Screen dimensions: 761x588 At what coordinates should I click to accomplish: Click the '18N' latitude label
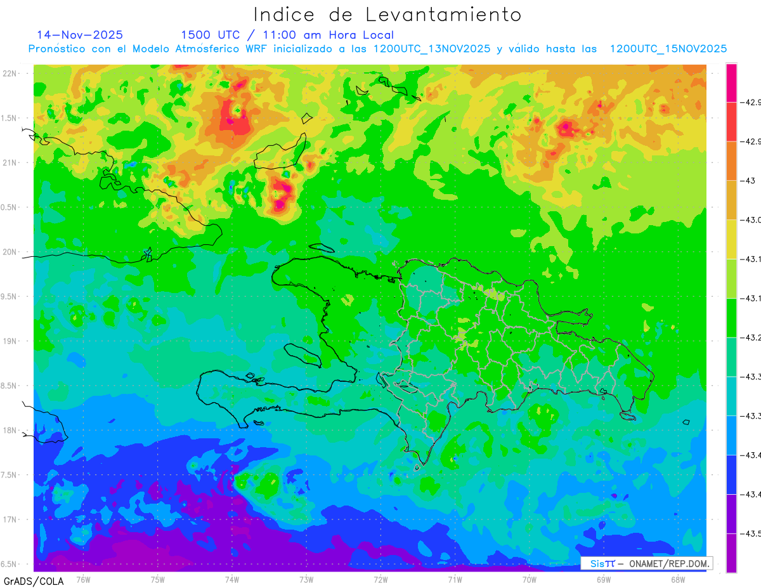[x=10, y=431]
